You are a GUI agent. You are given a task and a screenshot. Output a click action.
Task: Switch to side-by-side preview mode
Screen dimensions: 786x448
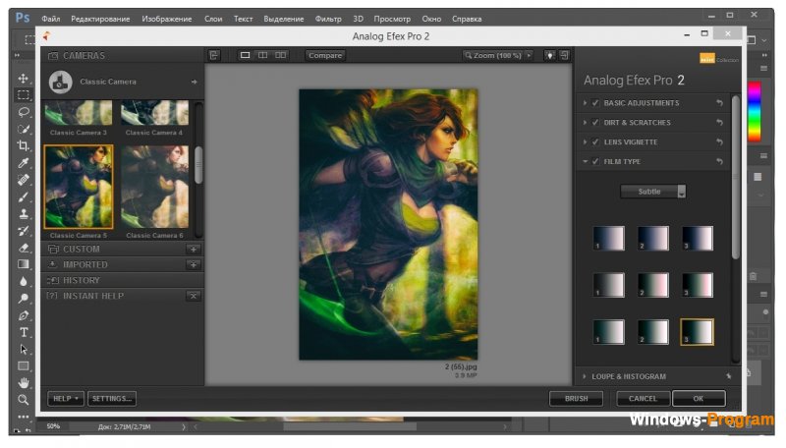281,55
